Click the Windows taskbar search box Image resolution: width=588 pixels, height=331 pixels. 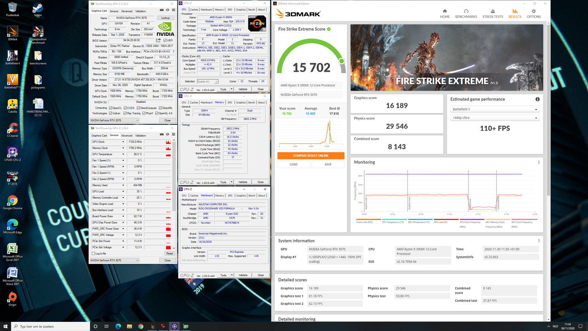click(51, 326)
